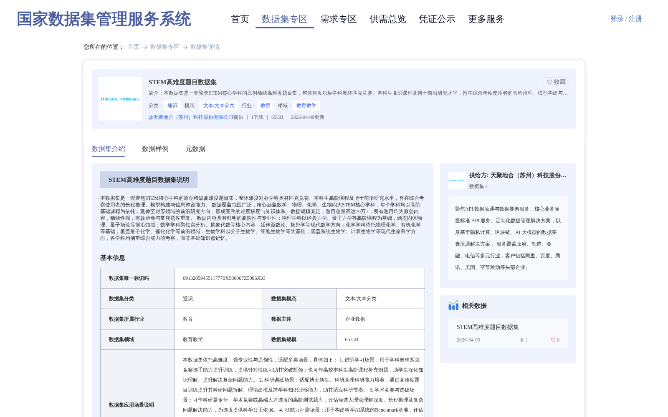Screen dimensions: 668x417
Task: Click 登录 / 注册 link
Action: (x=626, y=19)
